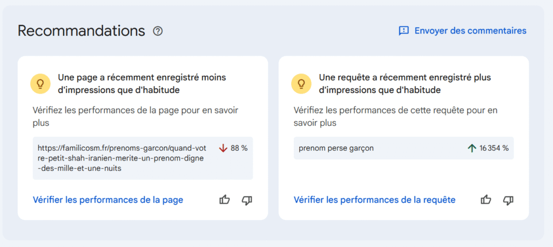Click the green up arrow next to 16 354 %
Viewport: 553px width, 247px height.
pyautogui.click(x=472, y=148)
